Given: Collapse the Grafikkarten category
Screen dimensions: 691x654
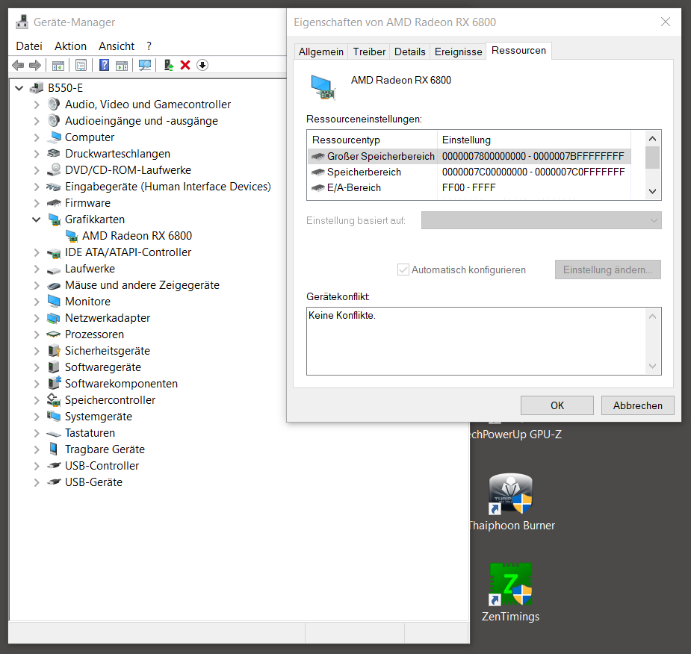Looking at the screenshot, I should coord(37,219).
